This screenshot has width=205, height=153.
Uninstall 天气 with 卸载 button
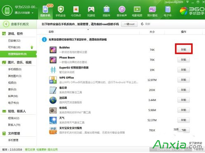pos(183,120)
